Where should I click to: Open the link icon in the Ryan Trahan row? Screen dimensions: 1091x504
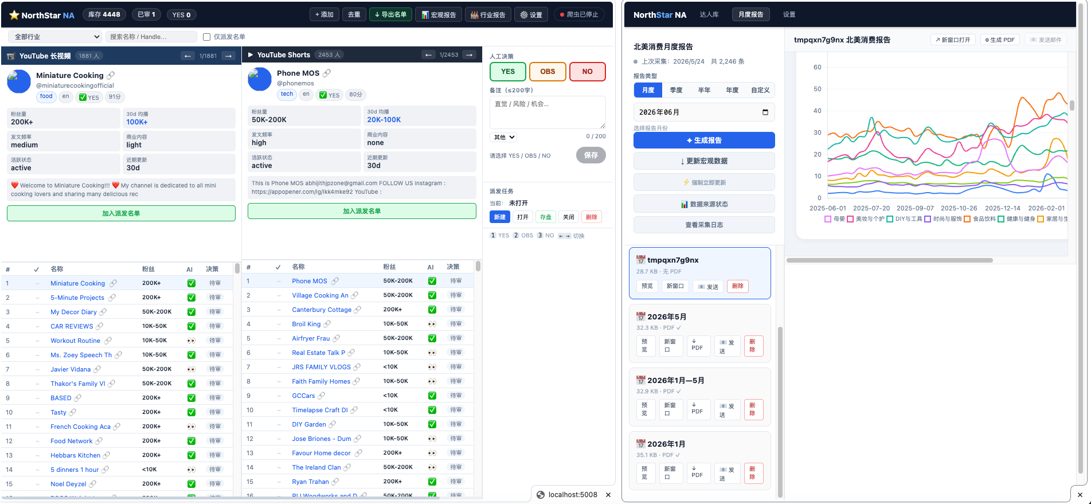tap(335, 482)
